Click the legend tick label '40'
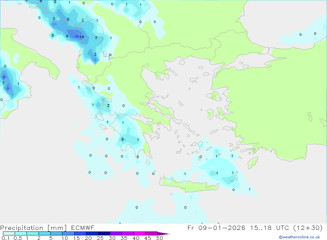The image size is (327, 240). coord(136,238)
